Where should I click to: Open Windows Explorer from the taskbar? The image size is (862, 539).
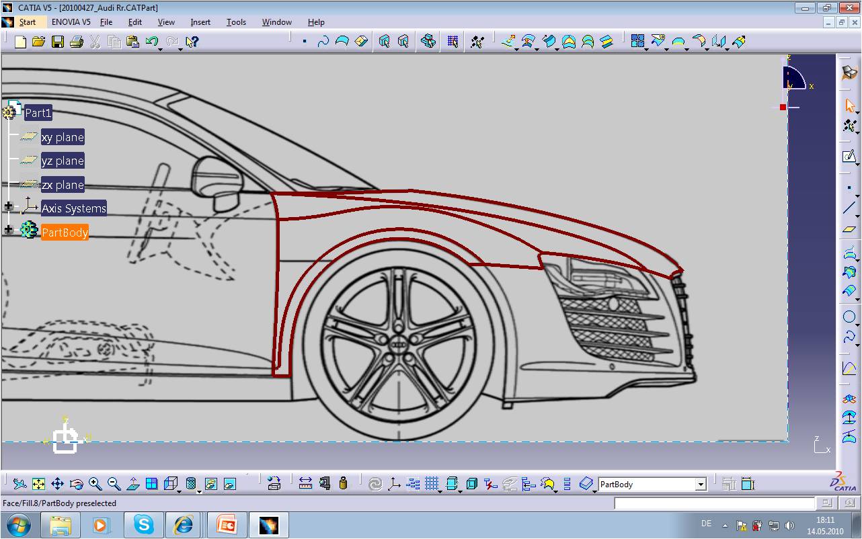(x=61, y=525)
